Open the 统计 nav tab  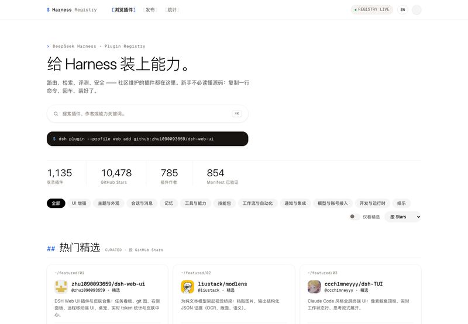[172, 10]
